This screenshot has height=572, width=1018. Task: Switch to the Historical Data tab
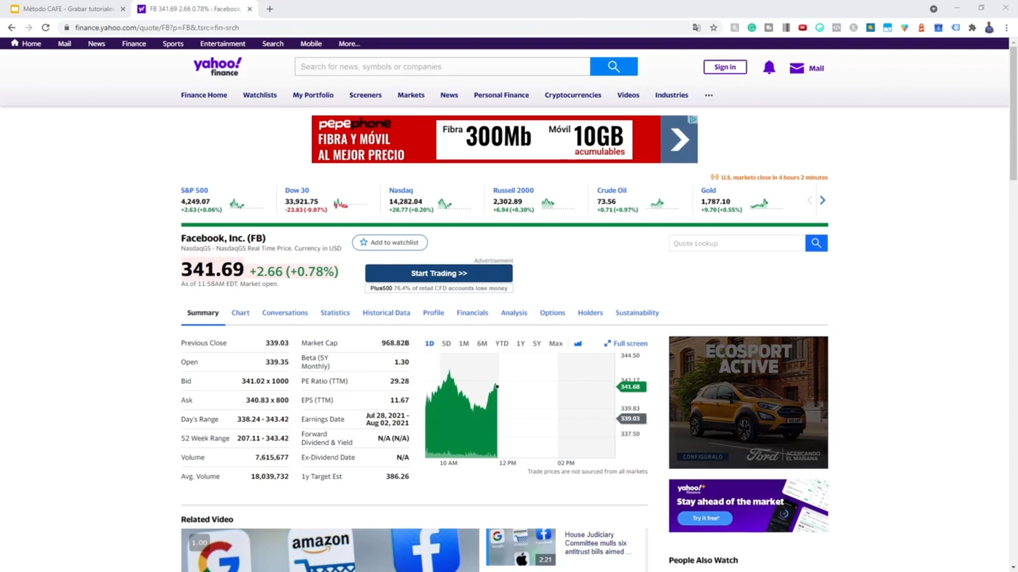click(x=387, y=313)
